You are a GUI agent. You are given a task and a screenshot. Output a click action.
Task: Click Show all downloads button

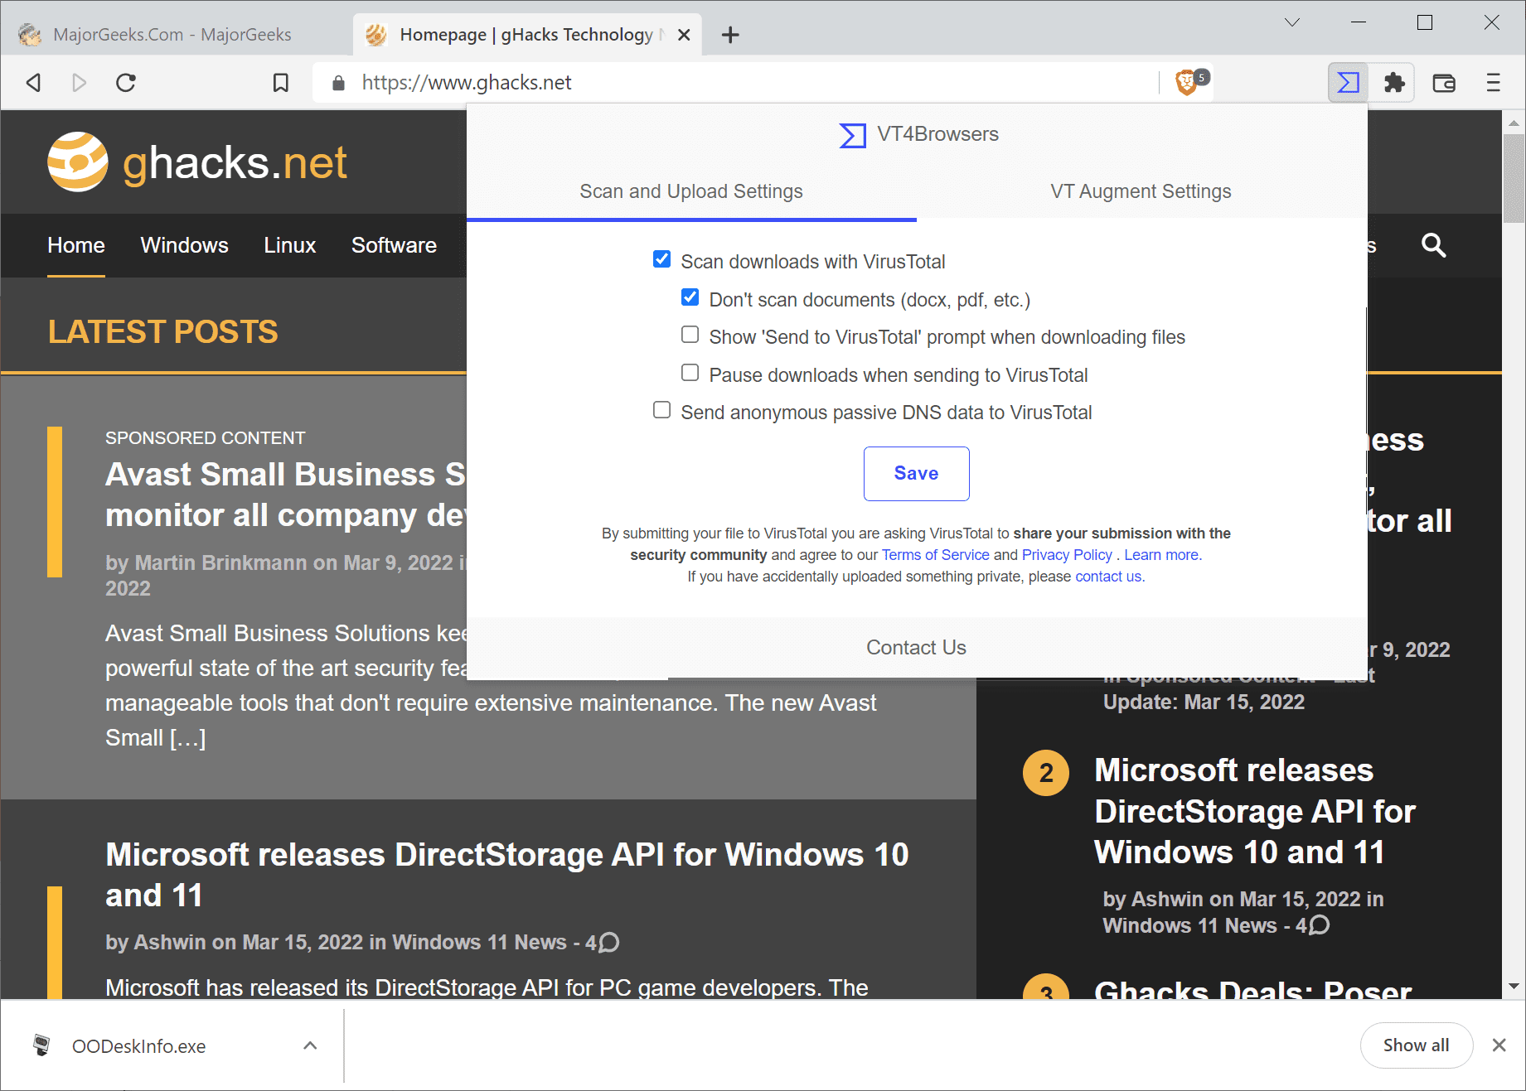[x=1416, y=1045]
